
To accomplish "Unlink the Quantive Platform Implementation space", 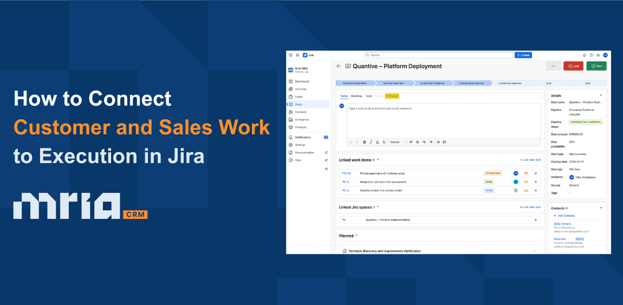I will (x=535, y=220).
